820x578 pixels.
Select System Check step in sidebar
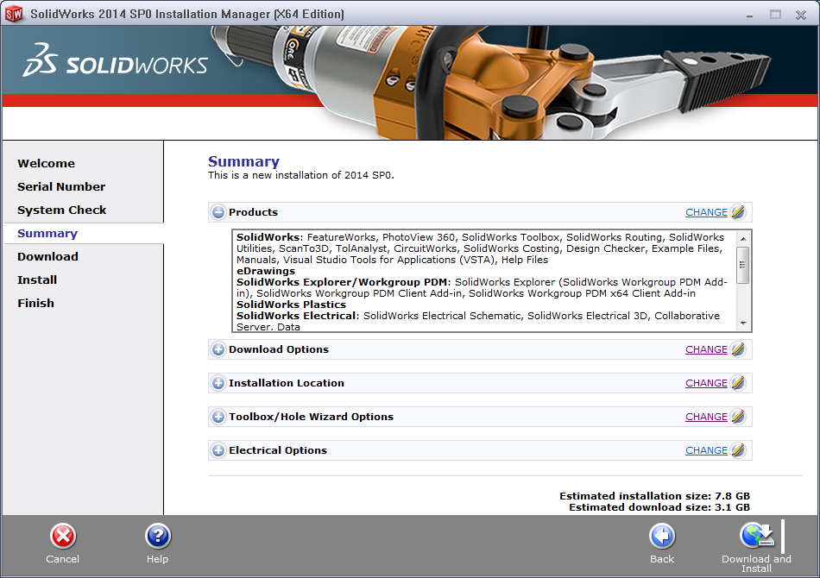point(61,210)
